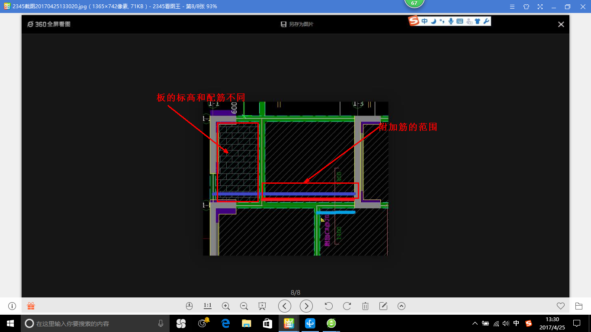Zoom out with the magnifier minus icon
The height and width of the screenshot is (332, 591).
click(x=244, y=306)
